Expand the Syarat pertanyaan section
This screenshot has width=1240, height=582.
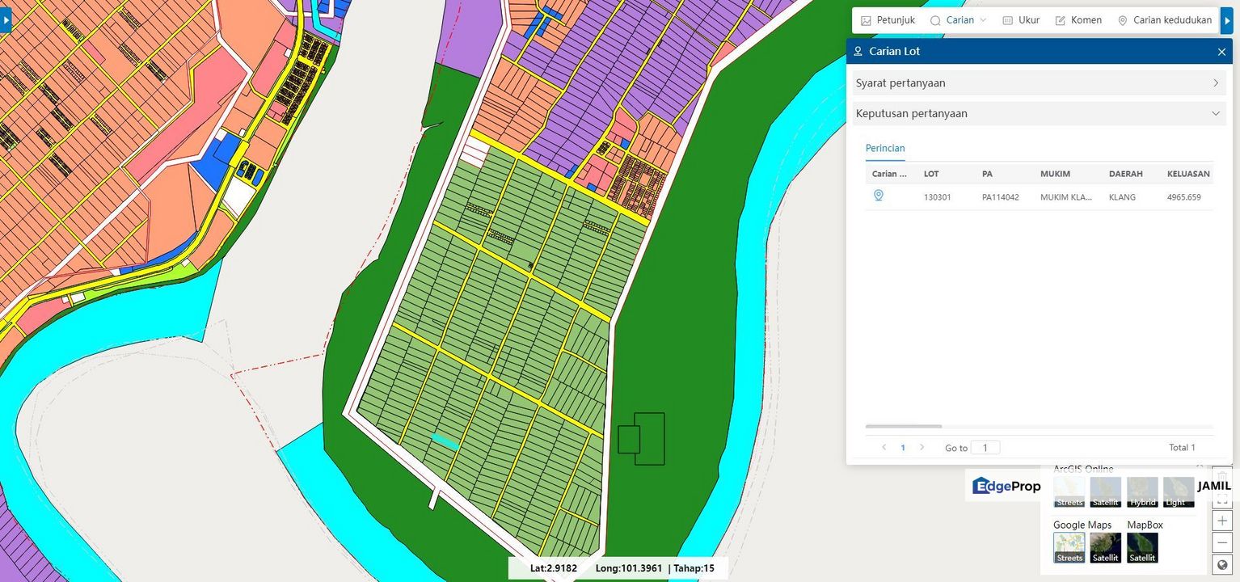coord(1039,83)
